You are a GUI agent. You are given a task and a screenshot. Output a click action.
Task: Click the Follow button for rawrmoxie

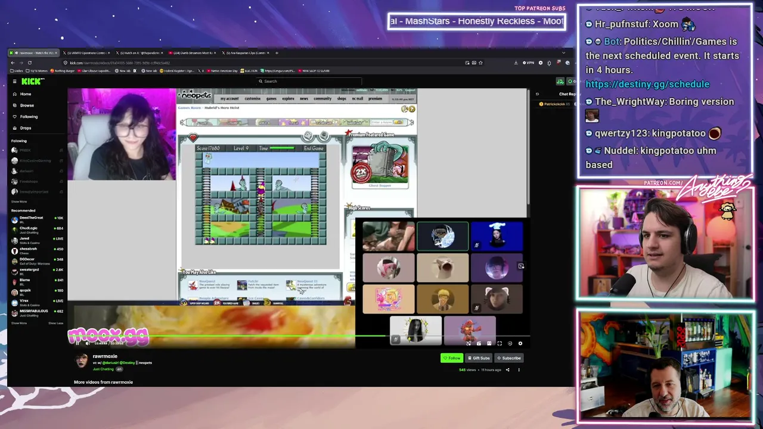[452, 358]
